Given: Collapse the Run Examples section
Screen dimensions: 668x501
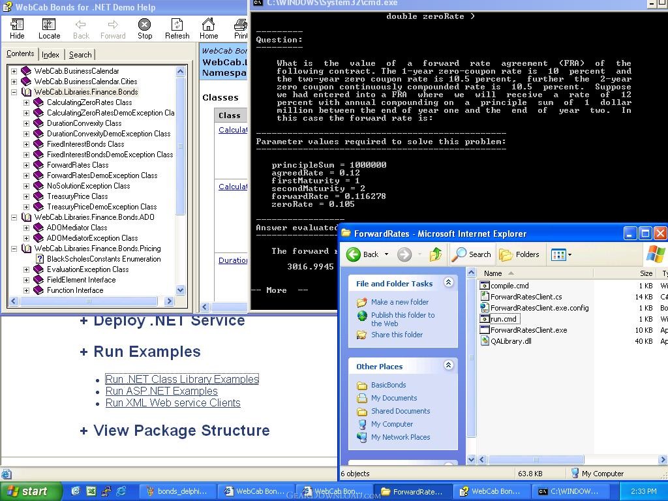Looking at the screenshot, I should point(140,352).
